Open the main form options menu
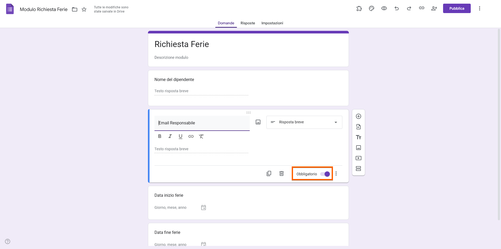This screenshot has width=501, height=249. tap(480, 8)
